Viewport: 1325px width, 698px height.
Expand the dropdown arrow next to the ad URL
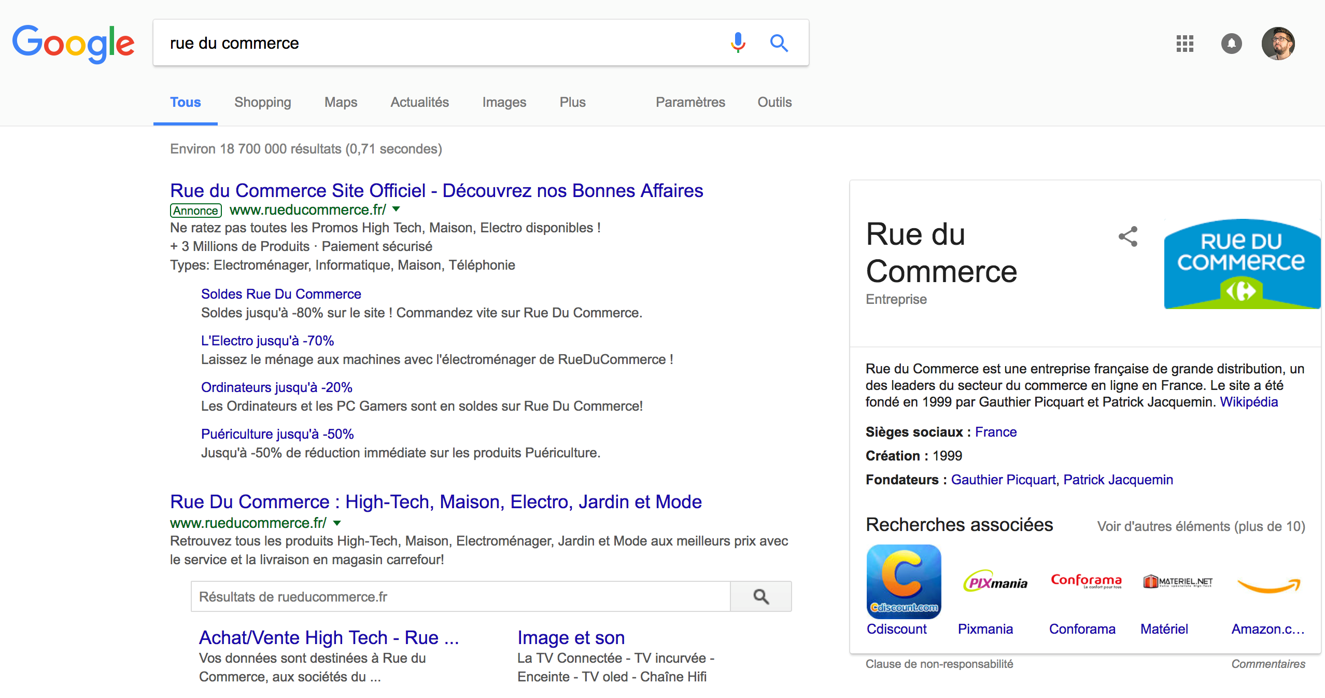click(396, 209)
